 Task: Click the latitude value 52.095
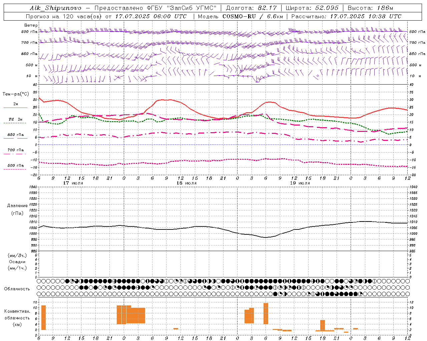327,8
